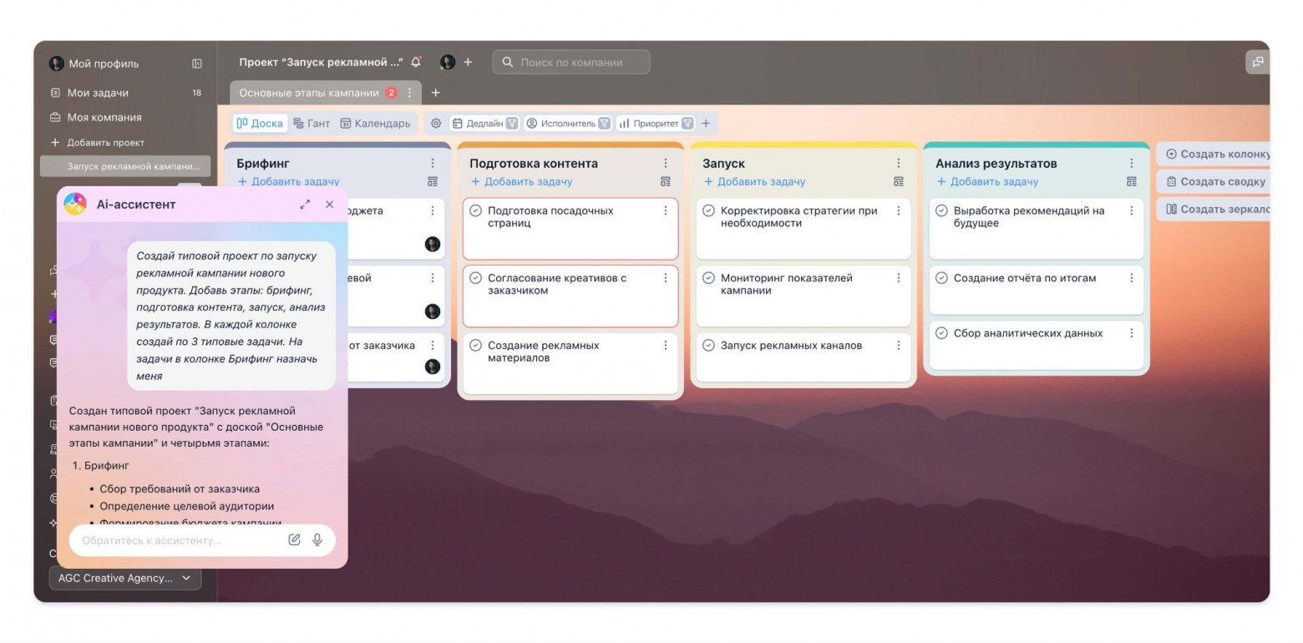Check off "Создание отчёта по итогам" task

click(x=941, y=278)
